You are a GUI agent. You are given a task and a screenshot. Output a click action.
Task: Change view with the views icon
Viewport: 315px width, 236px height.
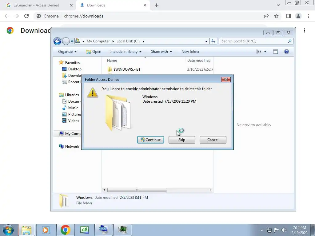tap(258, 52)
